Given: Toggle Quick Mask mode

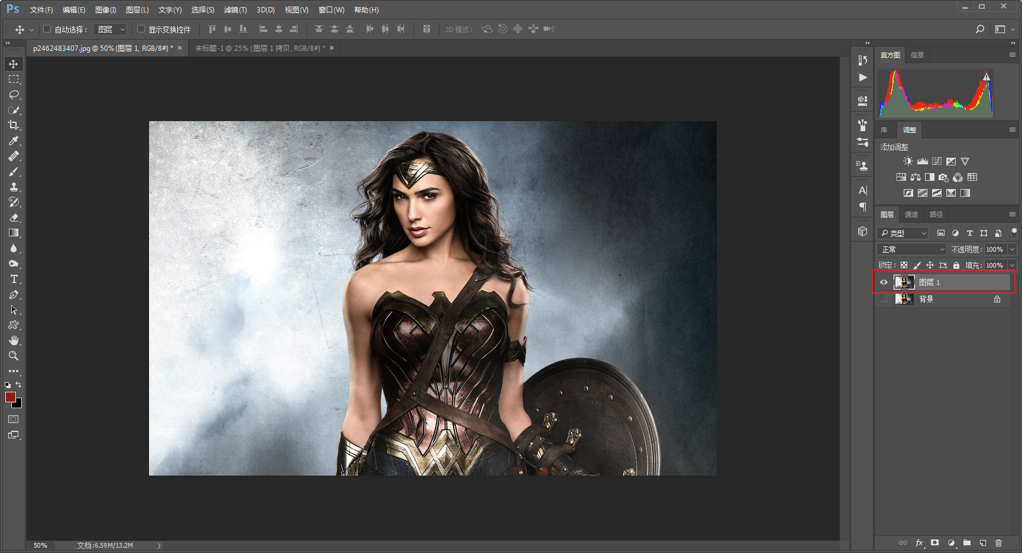Looking at the screenshot, I should (x=14, y=419).
